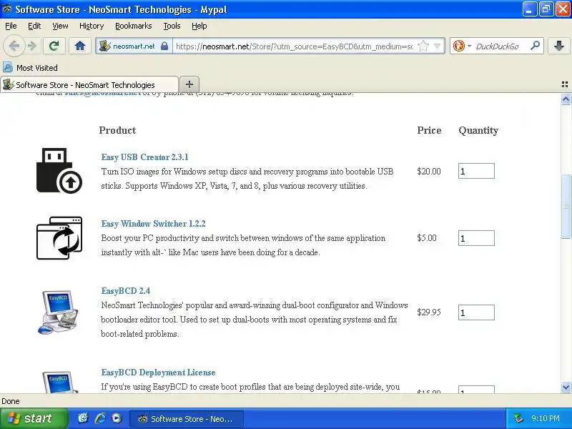
Task: Click the browser Back arrow button
Action: coord(14,46)
